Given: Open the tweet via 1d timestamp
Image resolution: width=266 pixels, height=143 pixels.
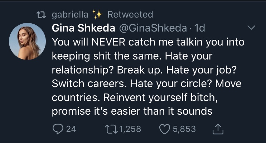Looking at the screenshot, I should pyautogui.click(x=200, y=28).
